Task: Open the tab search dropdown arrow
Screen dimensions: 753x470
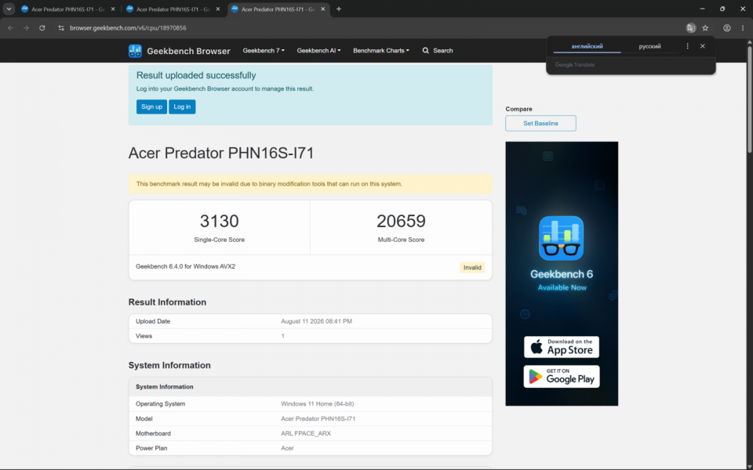Action: (x=9, y=9)
